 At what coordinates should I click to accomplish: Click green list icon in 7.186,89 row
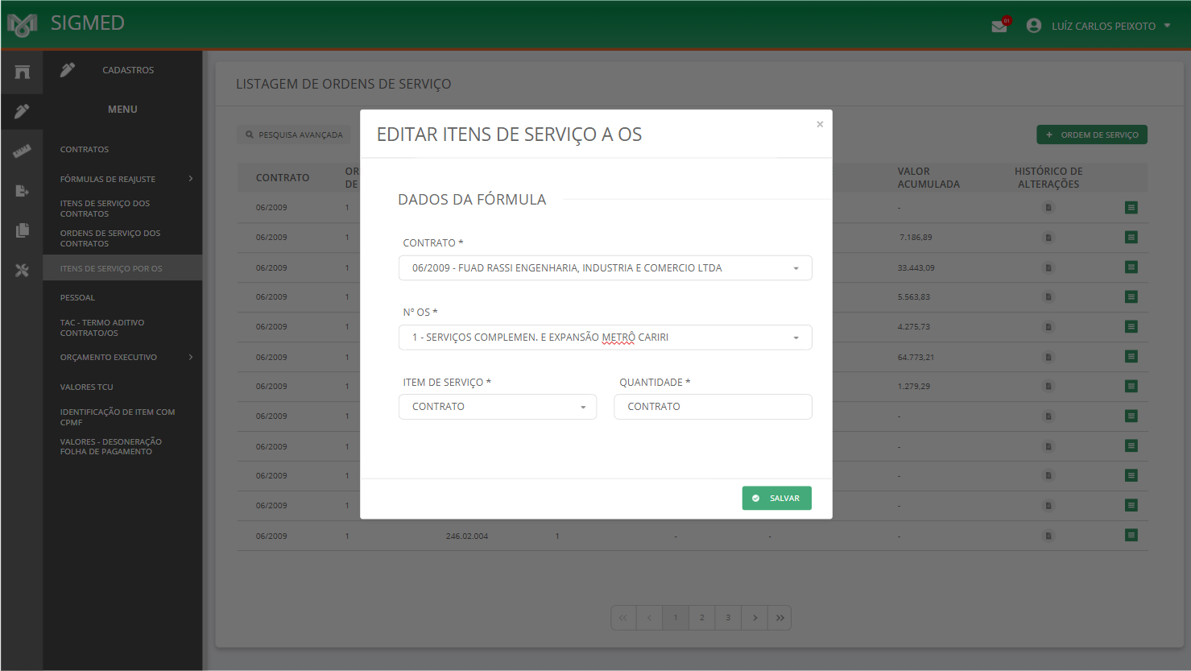(1131, 238)
